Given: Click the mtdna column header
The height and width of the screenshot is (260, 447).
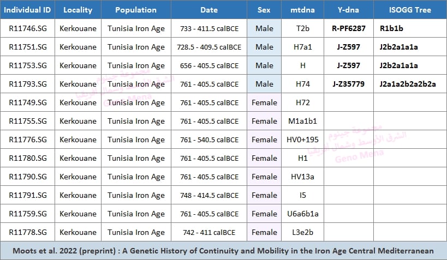Looking at the screenshot, I should (302, 10).
